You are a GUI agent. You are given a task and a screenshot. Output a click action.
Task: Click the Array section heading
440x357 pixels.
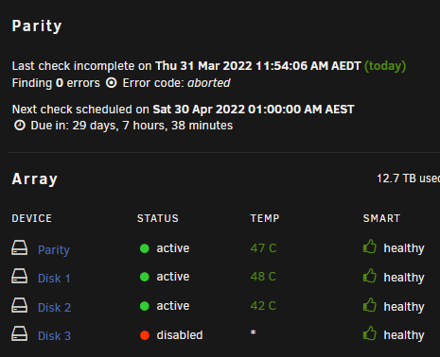point(35,179)
